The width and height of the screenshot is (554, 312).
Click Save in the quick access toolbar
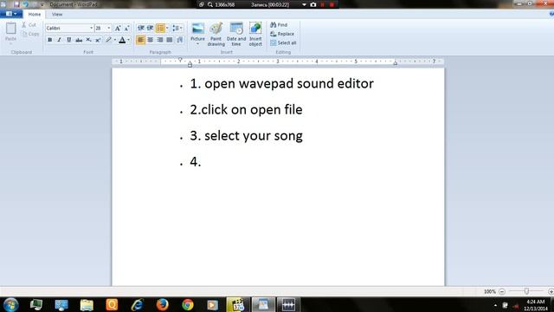(16, 4)
